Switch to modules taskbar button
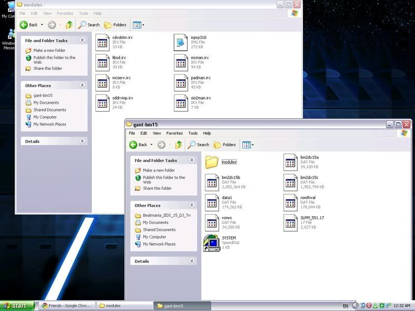Screen dimensions: 415x311 click(125, 306)
